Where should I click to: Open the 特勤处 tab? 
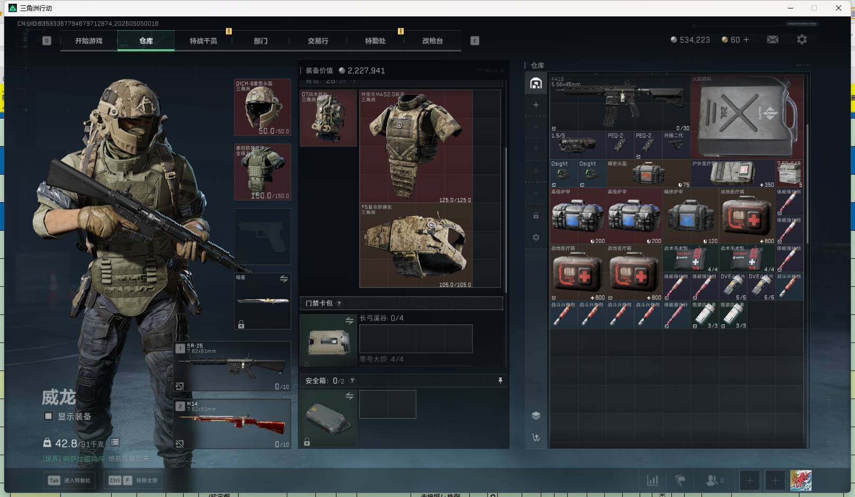(x=375, y=41)
